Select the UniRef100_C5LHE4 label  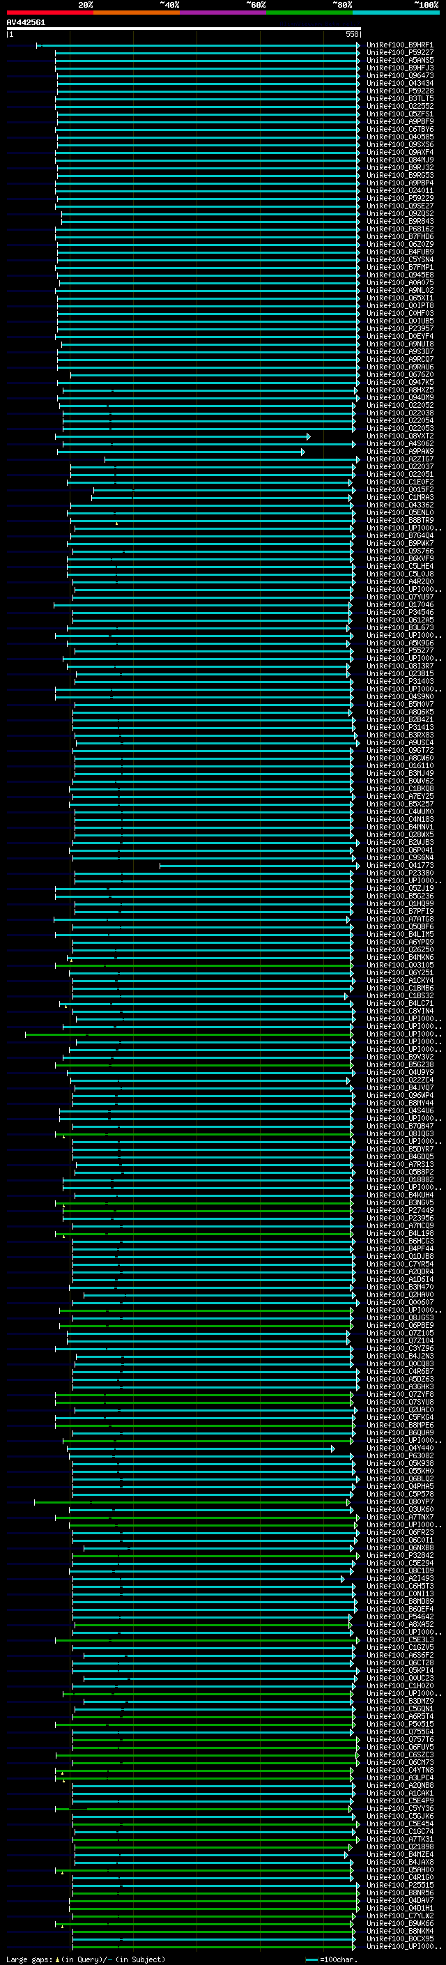400,566
